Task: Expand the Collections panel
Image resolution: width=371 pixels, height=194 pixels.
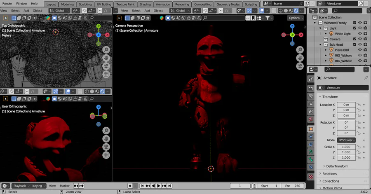Action: pos(320,181)
